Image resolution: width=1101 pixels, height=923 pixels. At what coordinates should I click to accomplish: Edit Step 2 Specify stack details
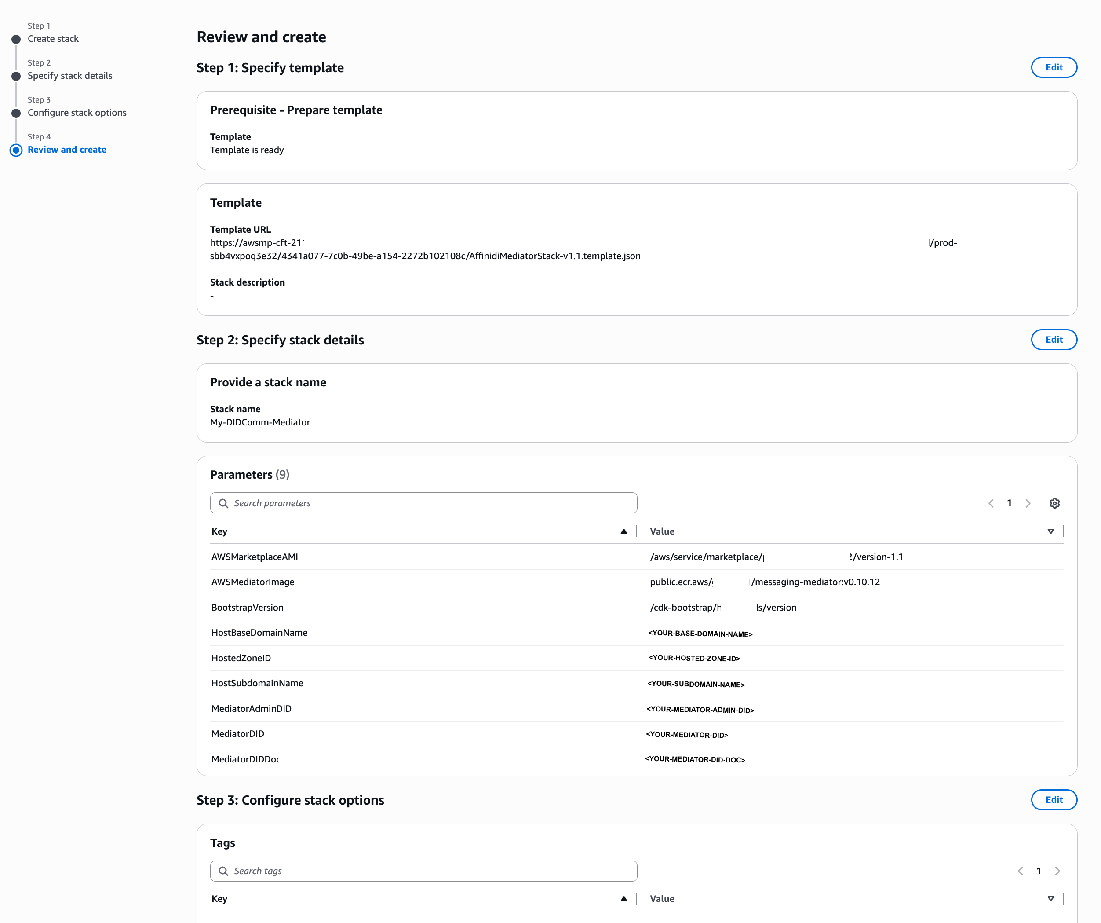1053,339
